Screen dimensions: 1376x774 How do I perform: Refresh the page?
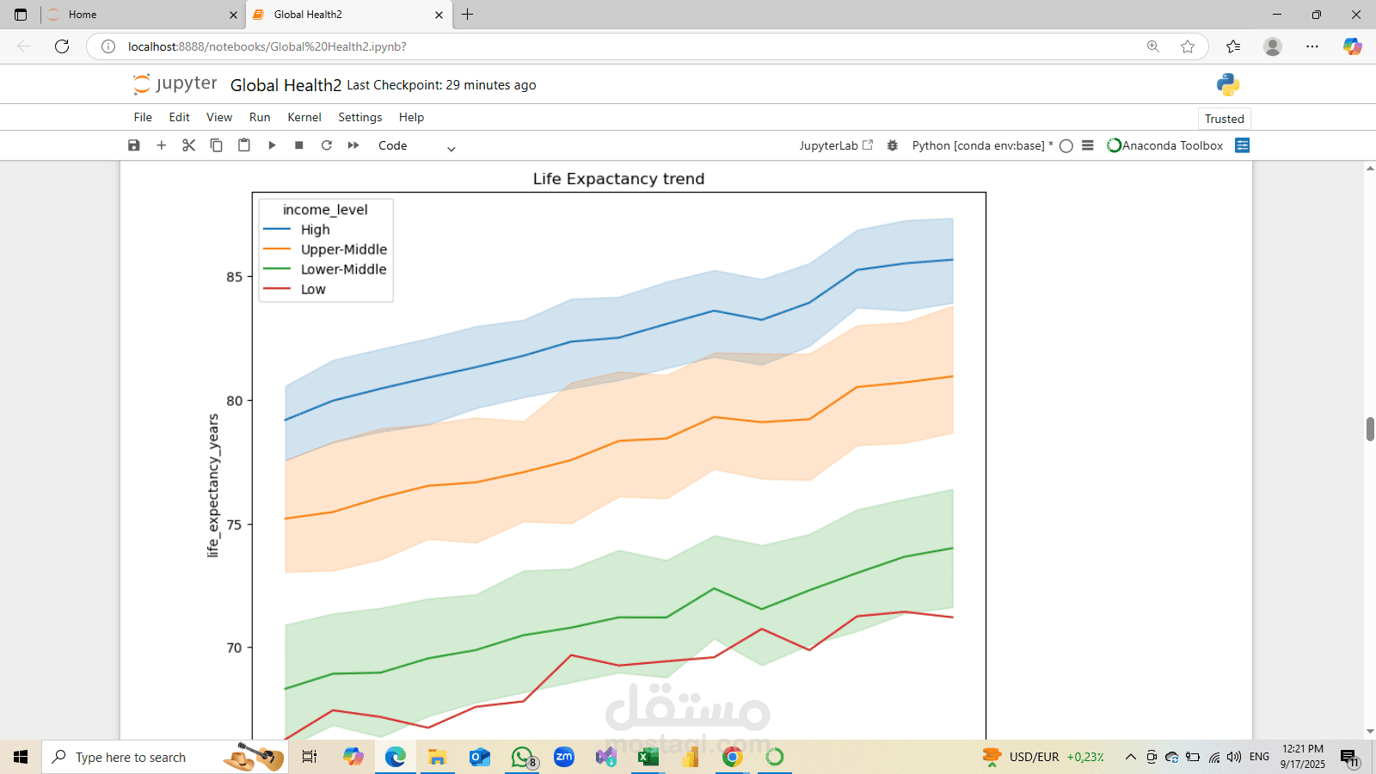pos(62,46)
